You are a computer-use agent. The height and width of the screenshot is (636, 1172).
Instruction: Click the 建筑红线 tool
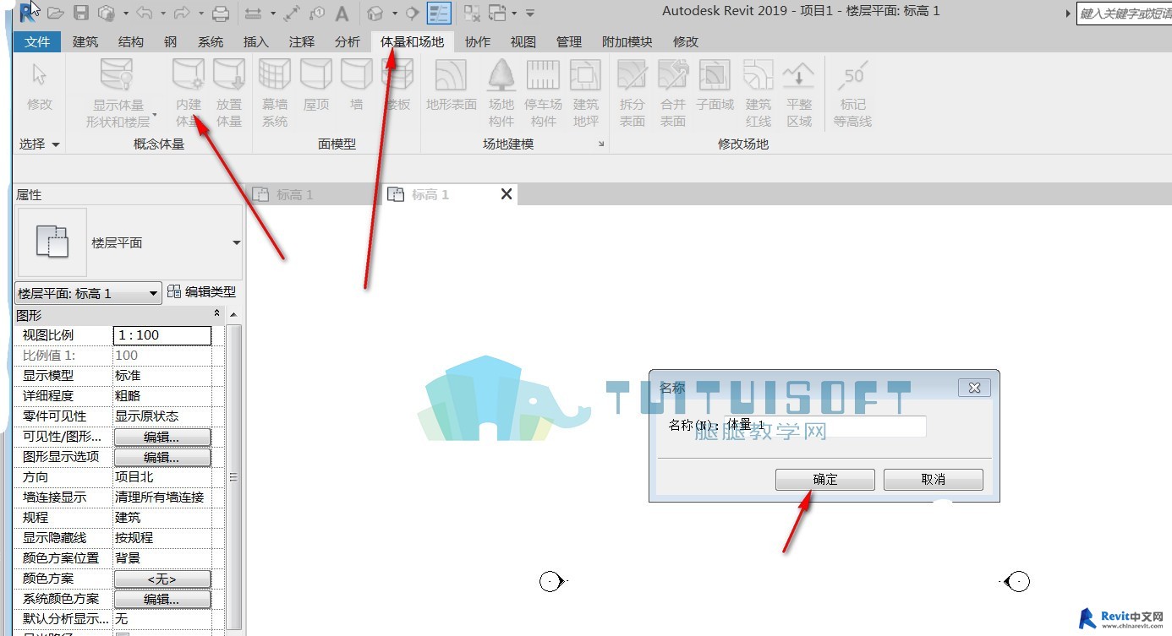[759, 93]
